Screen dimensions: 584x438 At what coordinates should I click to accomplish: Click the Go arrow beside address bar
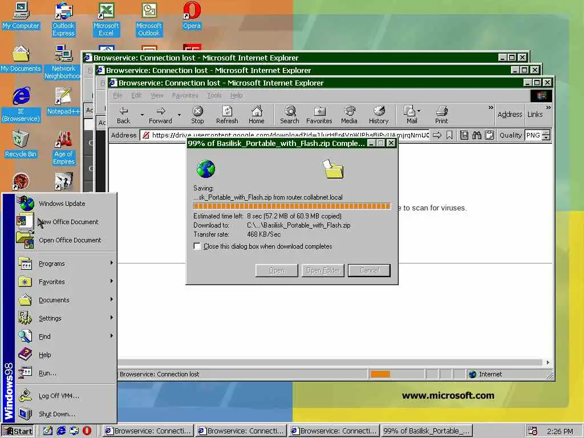point(437,135)
